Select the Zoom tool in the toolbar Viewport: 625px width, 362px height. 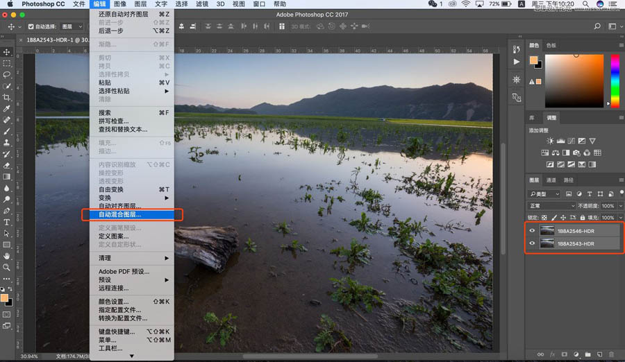[x=7, y=267]
